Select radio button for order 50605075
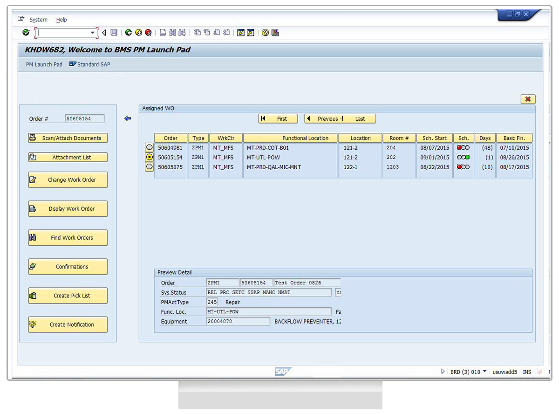Screen dimensions: 559x414 point(150,166)
